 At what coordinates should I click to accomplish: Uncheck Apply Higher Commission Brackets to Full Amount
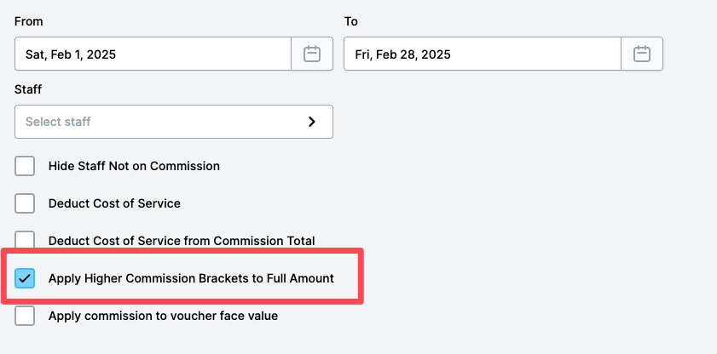(25, 278)
